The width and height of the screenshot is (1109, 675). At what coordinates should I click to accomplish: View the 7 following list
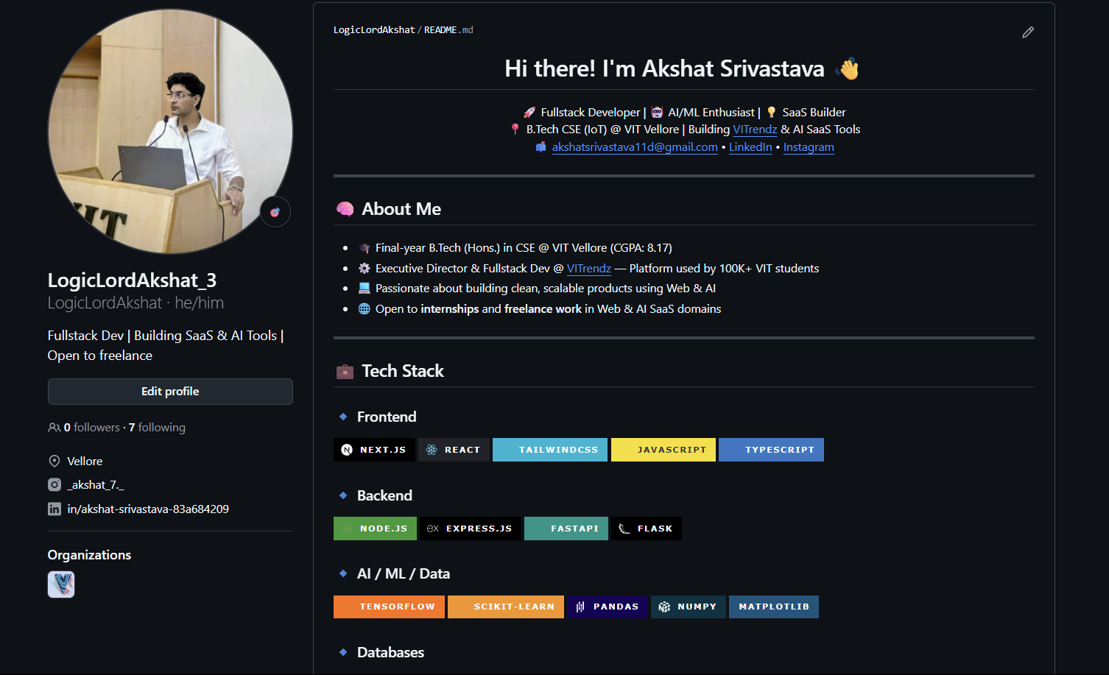(157, 428)
